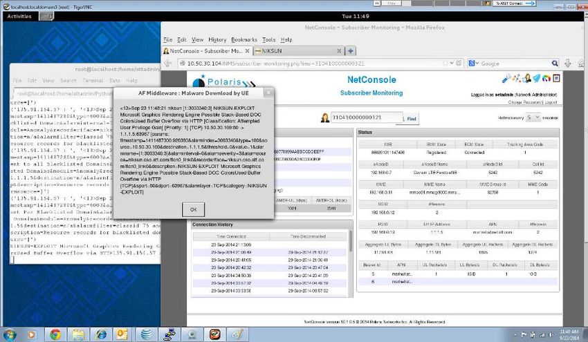The height and width of the screenshot is (342, 588).
Task: Click the Change Password link
Action: [524, 102]
